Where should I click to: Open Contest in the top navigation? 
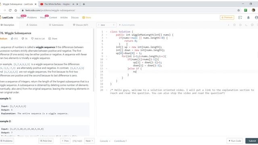pos(53,18)
